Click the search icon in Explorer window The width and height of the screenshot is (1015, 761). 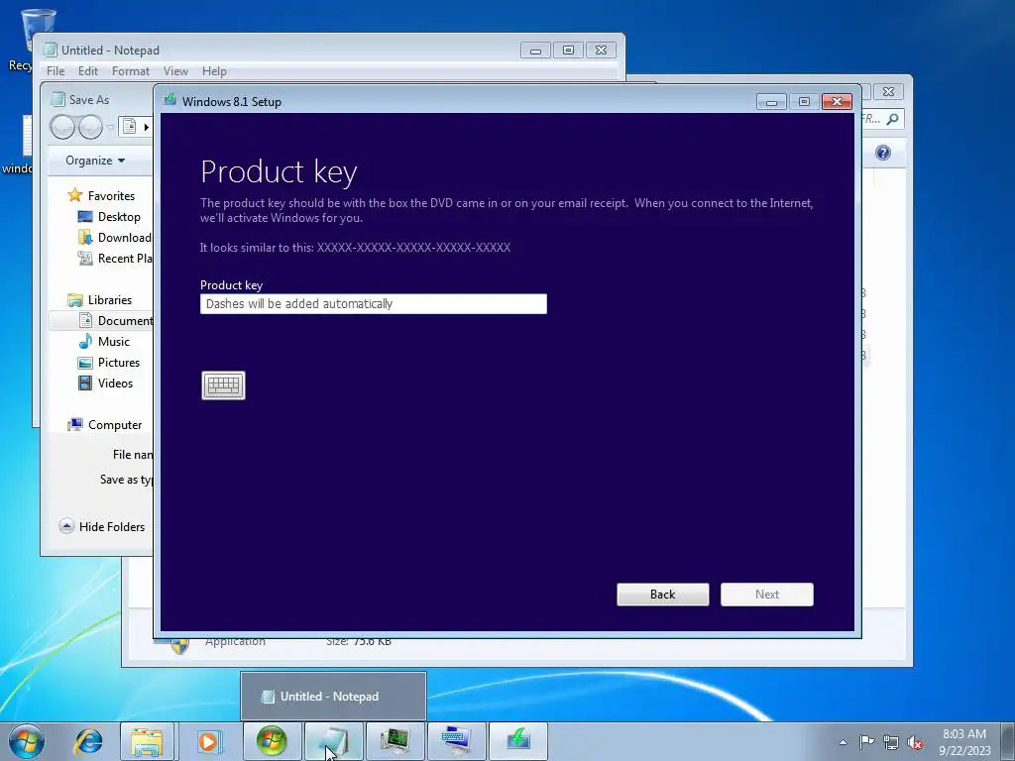click(892, 119)
